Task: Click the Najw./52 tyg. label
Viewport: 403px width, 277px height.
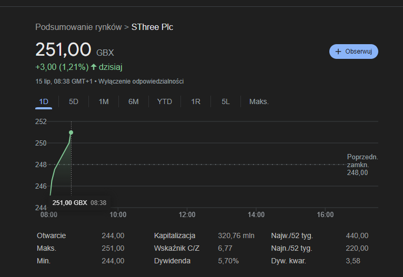Action: pyautogui.click(x=292, y=235)
